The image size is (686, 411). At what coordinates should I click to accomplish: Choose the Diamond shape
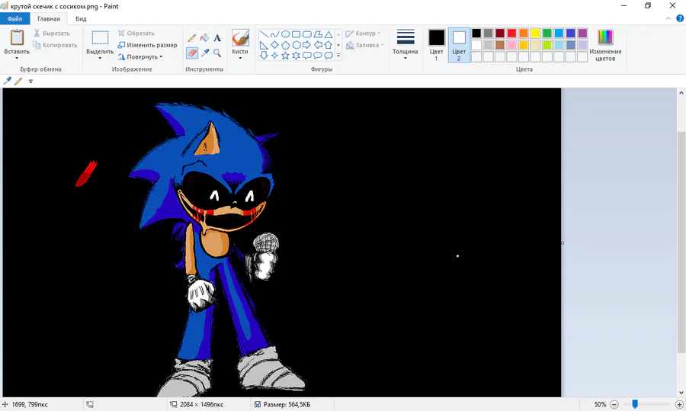click(274, 45)
